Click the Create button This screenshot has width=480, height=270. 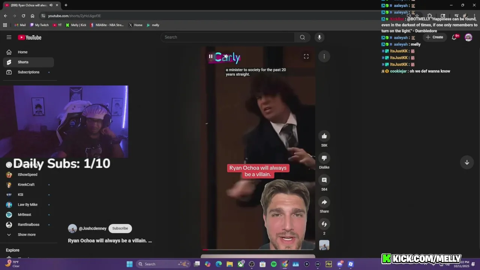[434, 37]
